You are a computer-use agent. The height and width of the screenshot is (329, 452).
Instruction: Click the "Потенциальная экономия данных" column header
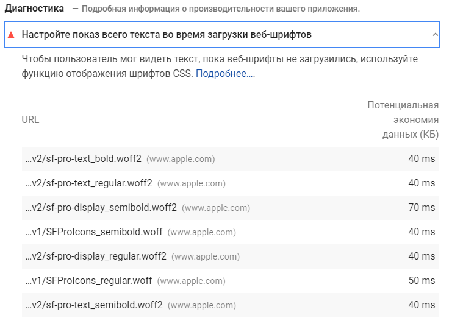[403, 119]
